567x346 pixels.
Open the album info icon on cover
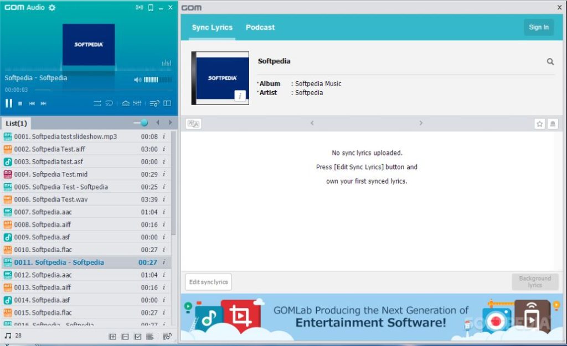(240, 96)
